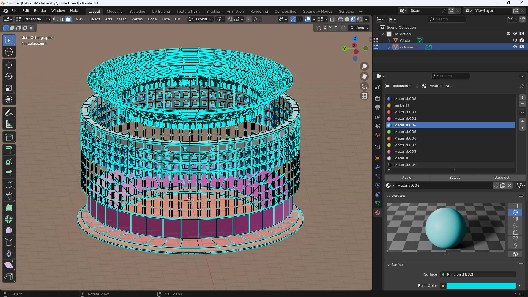Open Global transform orientation dropdown
528x297 pixels.
pos(201,19)
